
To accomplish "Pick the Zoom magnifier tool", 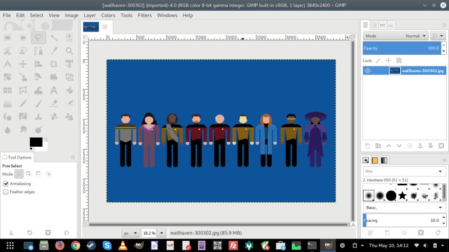I will [x=69, y=50].
